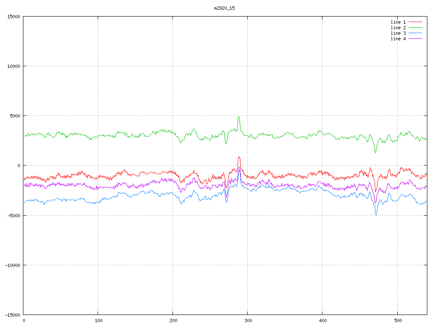Click the red line 1 legend sample
Image resolution: width=435 pixels, height=326 pixels.
(415, 22)
